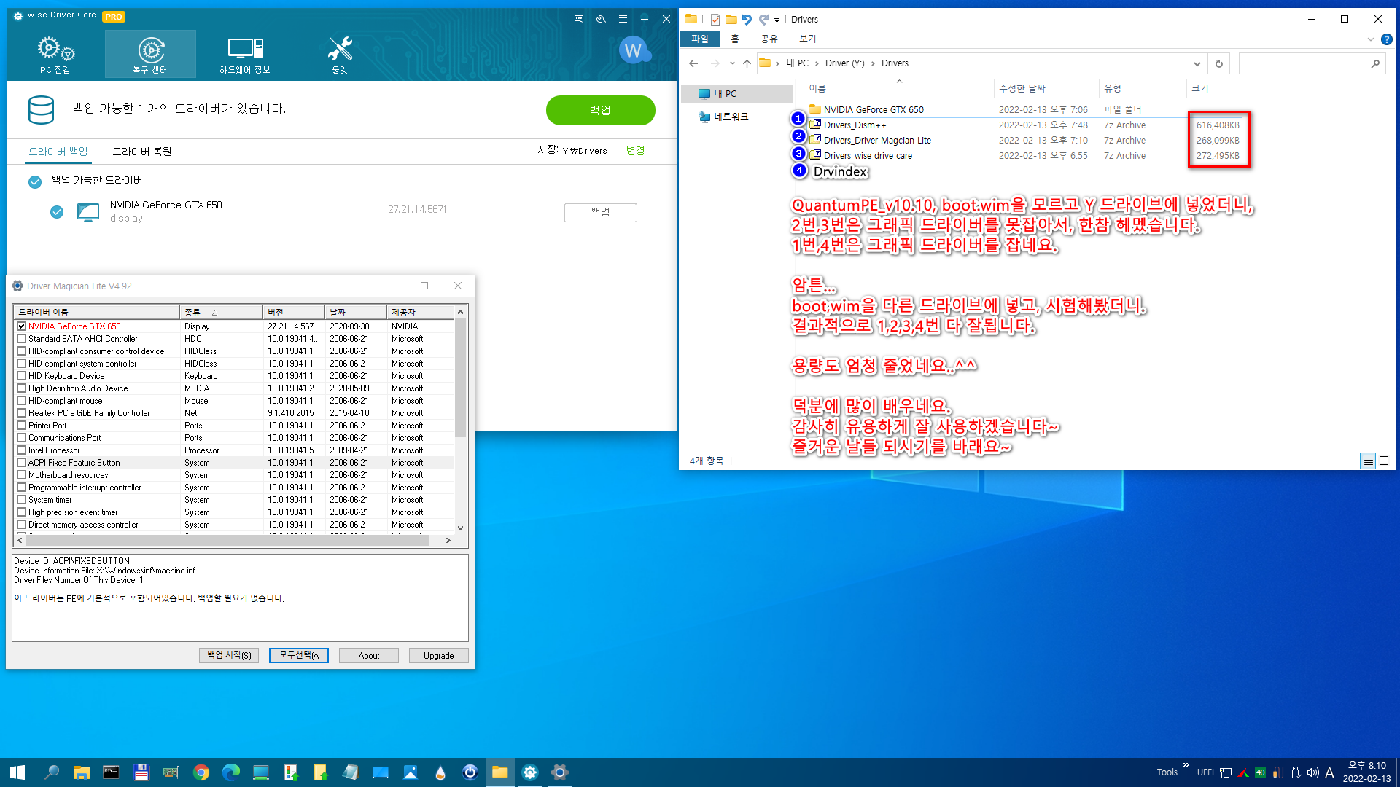Click the Undo icon in Explorer quick access toolbar
Viewport: 1400px width, 787px height.
[747, 20]
